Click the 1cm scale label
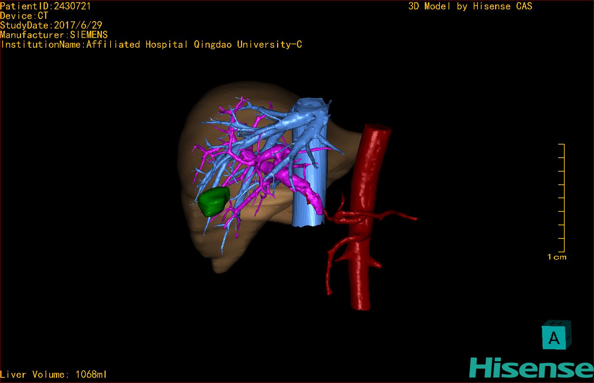This screenshot has width=594, height=383. pyautogui.click(x=557, y=257)
